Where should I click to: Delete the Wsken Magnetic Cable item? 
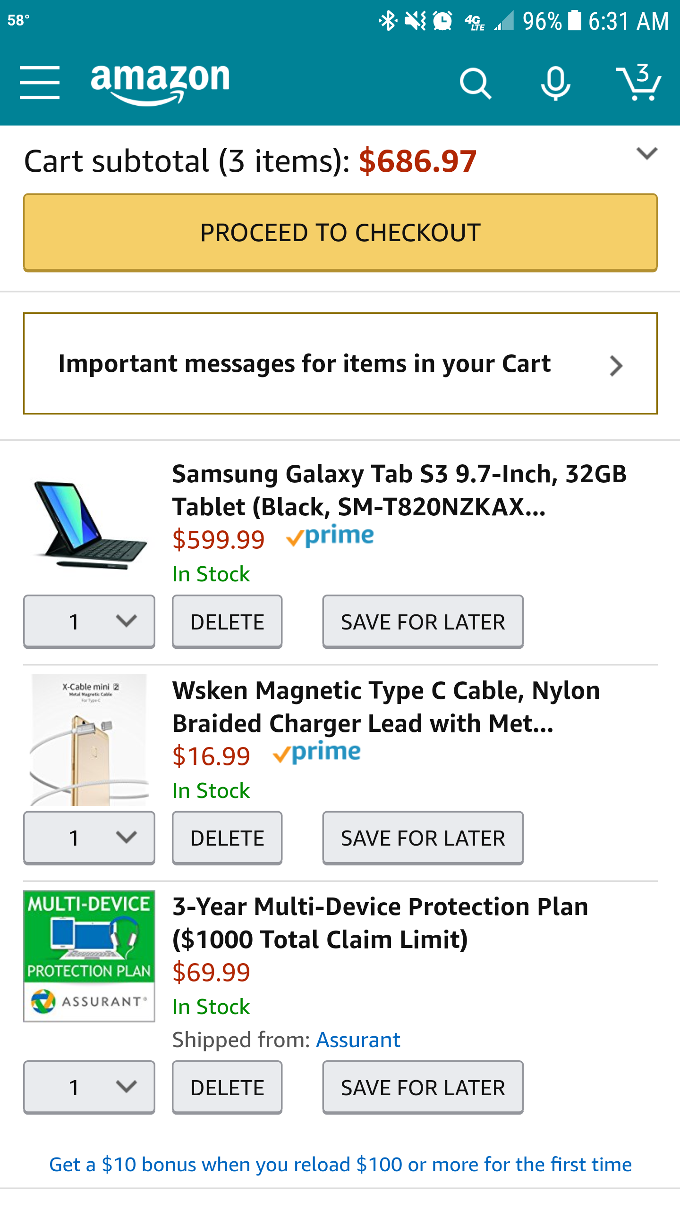pyautogui.click(x=227, y=838)
